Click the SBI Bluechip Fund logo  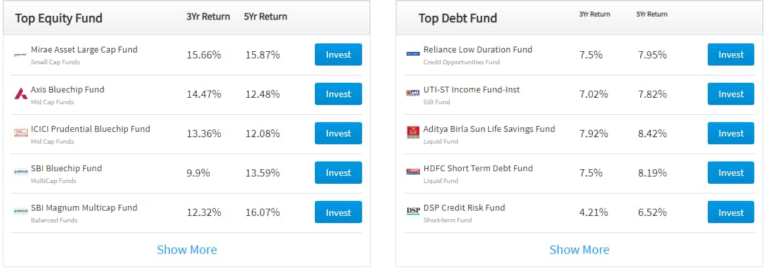[21, 172]
